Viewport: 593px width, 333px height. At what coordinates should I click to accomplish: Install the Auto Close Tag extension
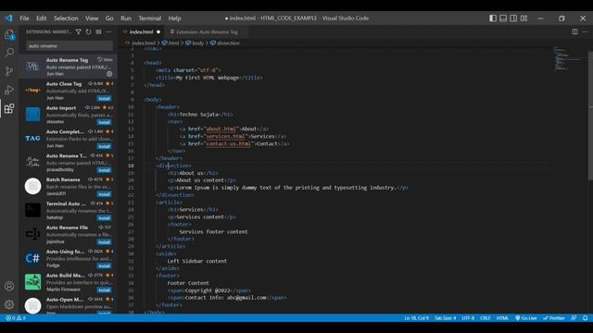[x=104, y=99]
